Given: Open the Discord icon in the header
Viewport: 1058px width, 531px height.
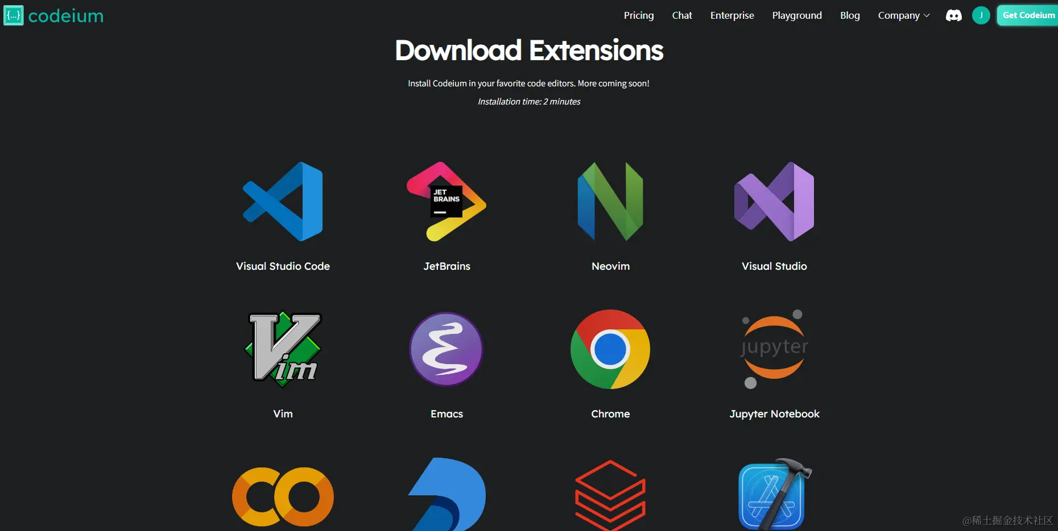Looking at the screenshot, I should pos(954,15).
